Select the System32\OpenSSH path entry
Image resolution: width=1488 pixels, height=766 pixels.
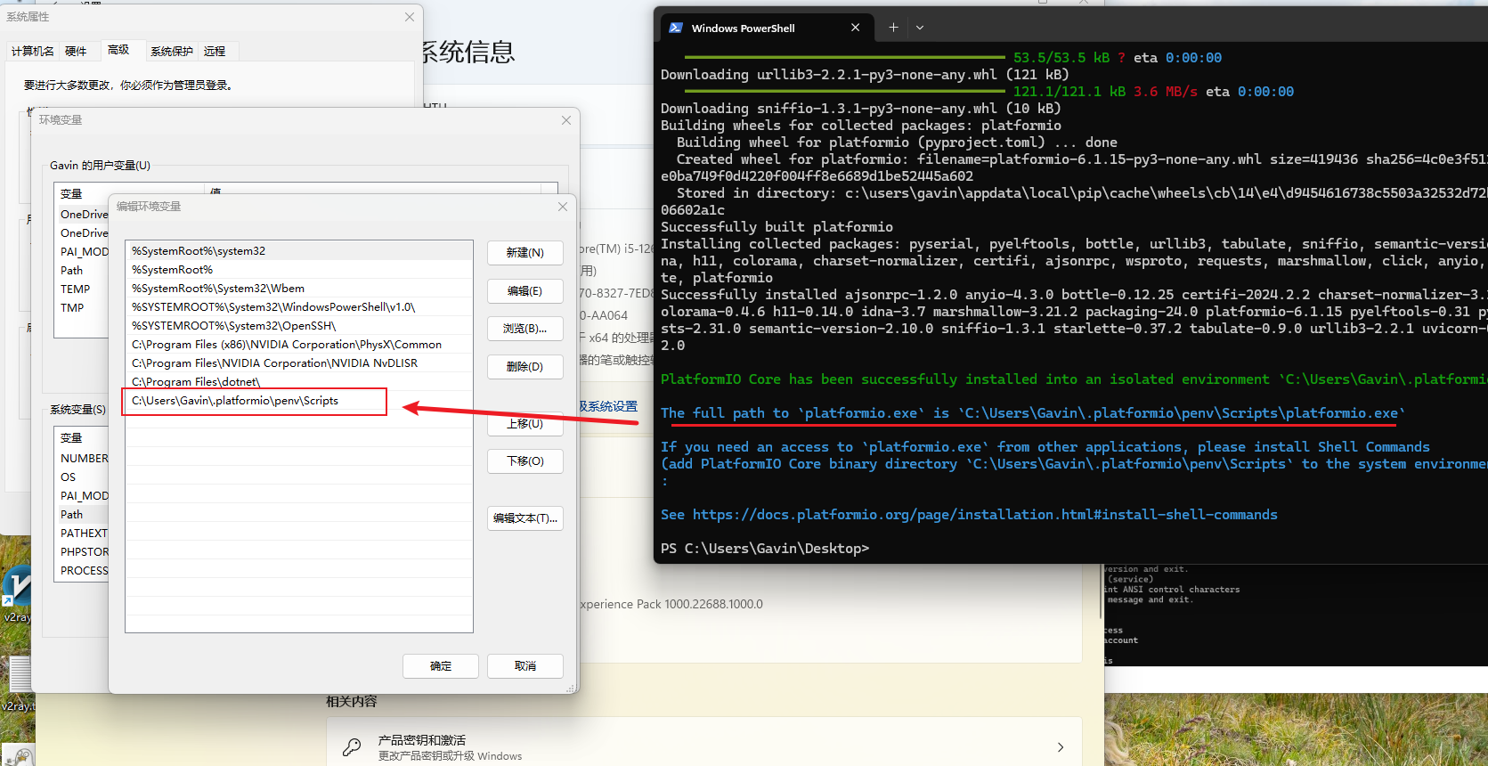298,326
